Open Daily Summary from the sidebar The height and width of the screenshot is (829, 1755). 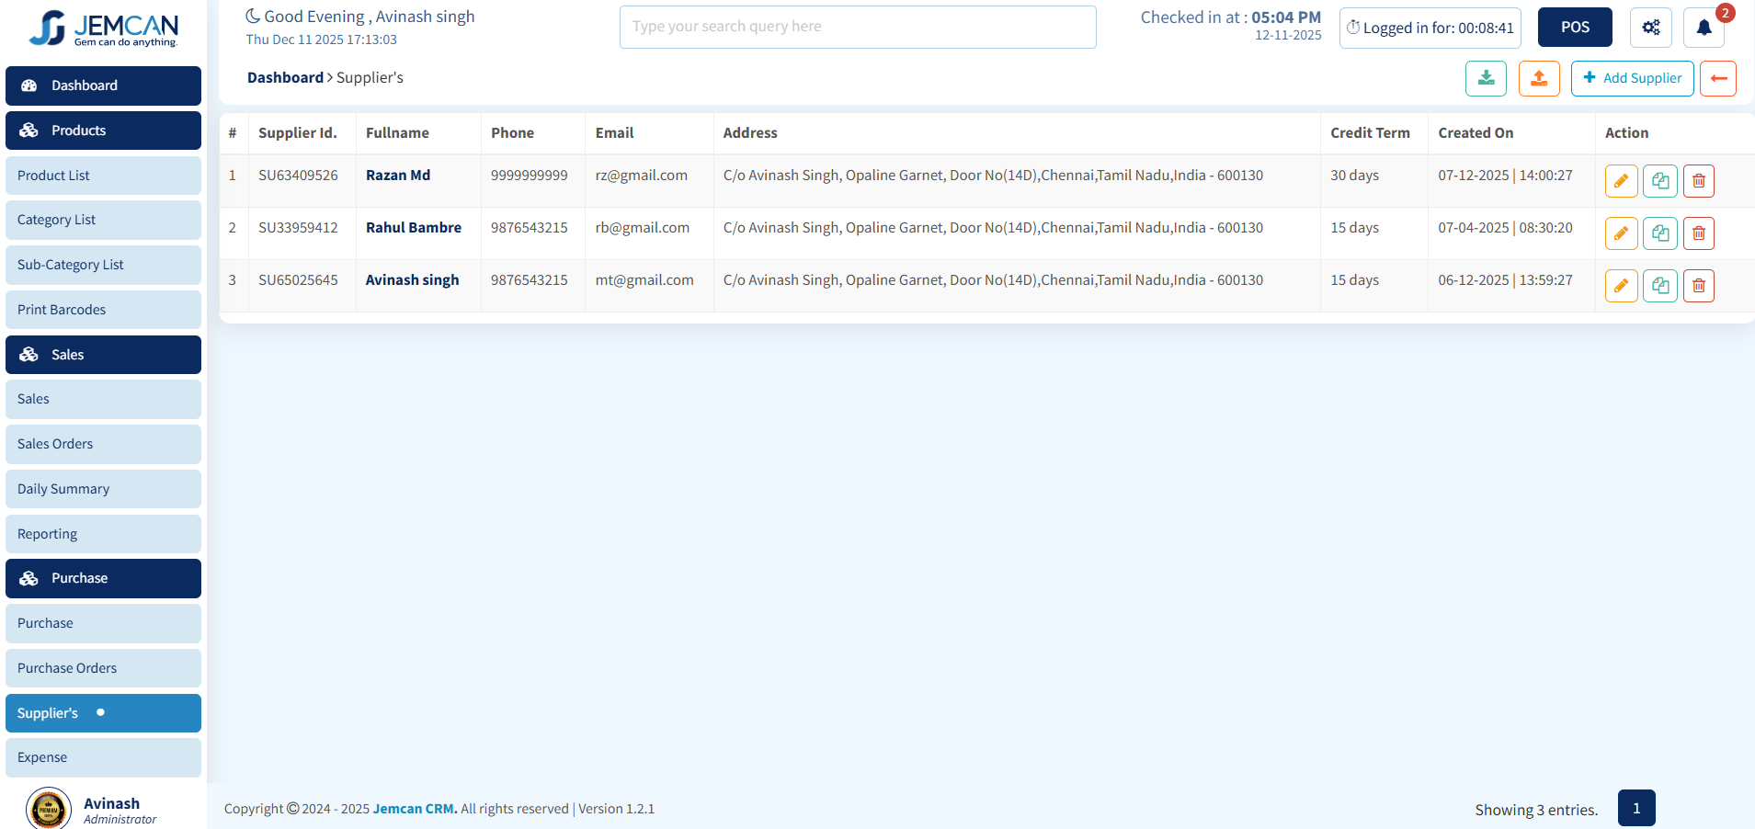pyautogui.click(x=103, y=489)
